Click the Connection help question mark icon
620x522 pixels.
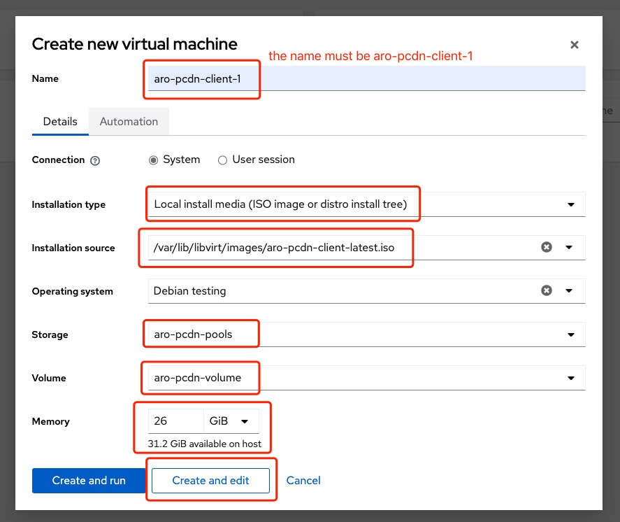tap(95, 160)
